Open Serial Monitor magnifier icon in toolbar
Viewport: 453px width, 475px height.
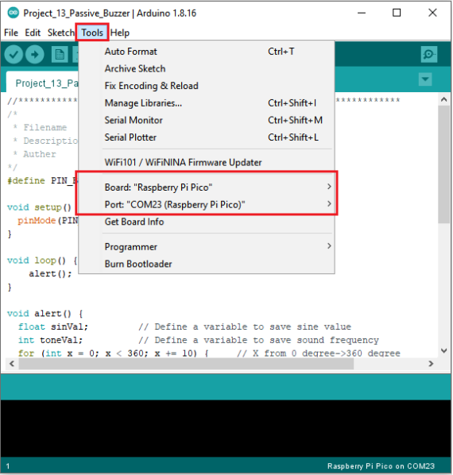(428, 55)
